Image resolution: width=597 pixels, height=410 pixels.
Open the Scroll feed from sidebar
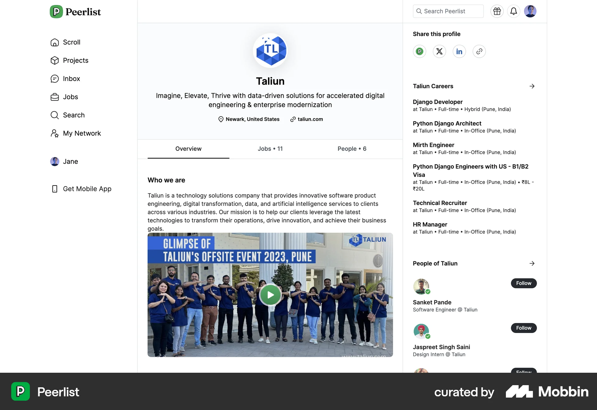71,42
